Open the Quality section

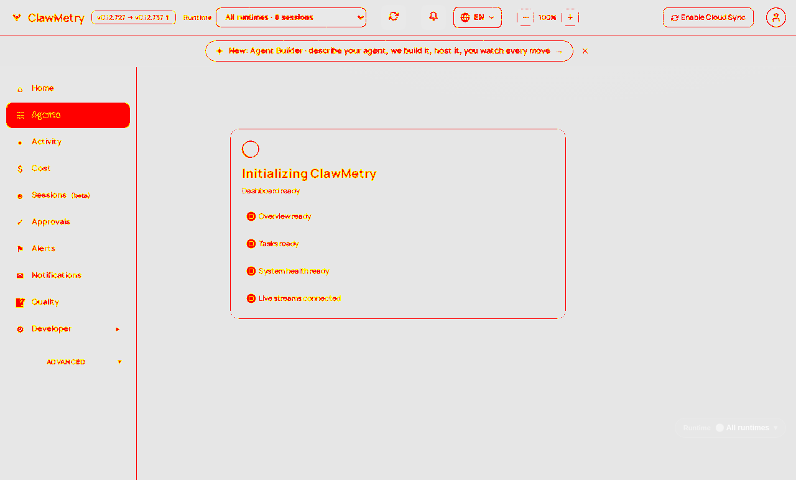click(x=68, y=302)
